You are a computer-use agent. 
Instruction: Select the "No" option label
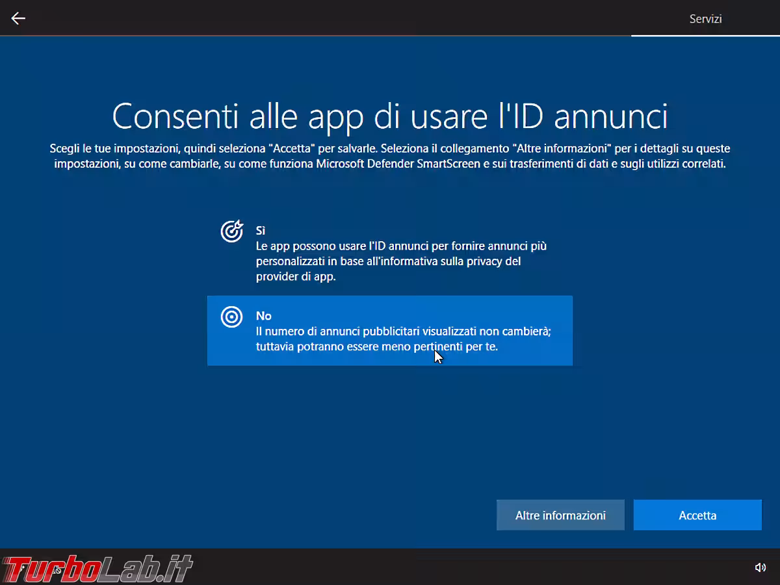pos(263,316)
